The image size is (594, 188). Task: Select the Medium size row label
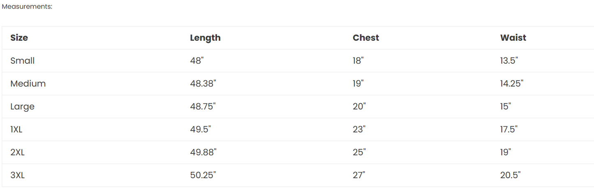(28, 84)
